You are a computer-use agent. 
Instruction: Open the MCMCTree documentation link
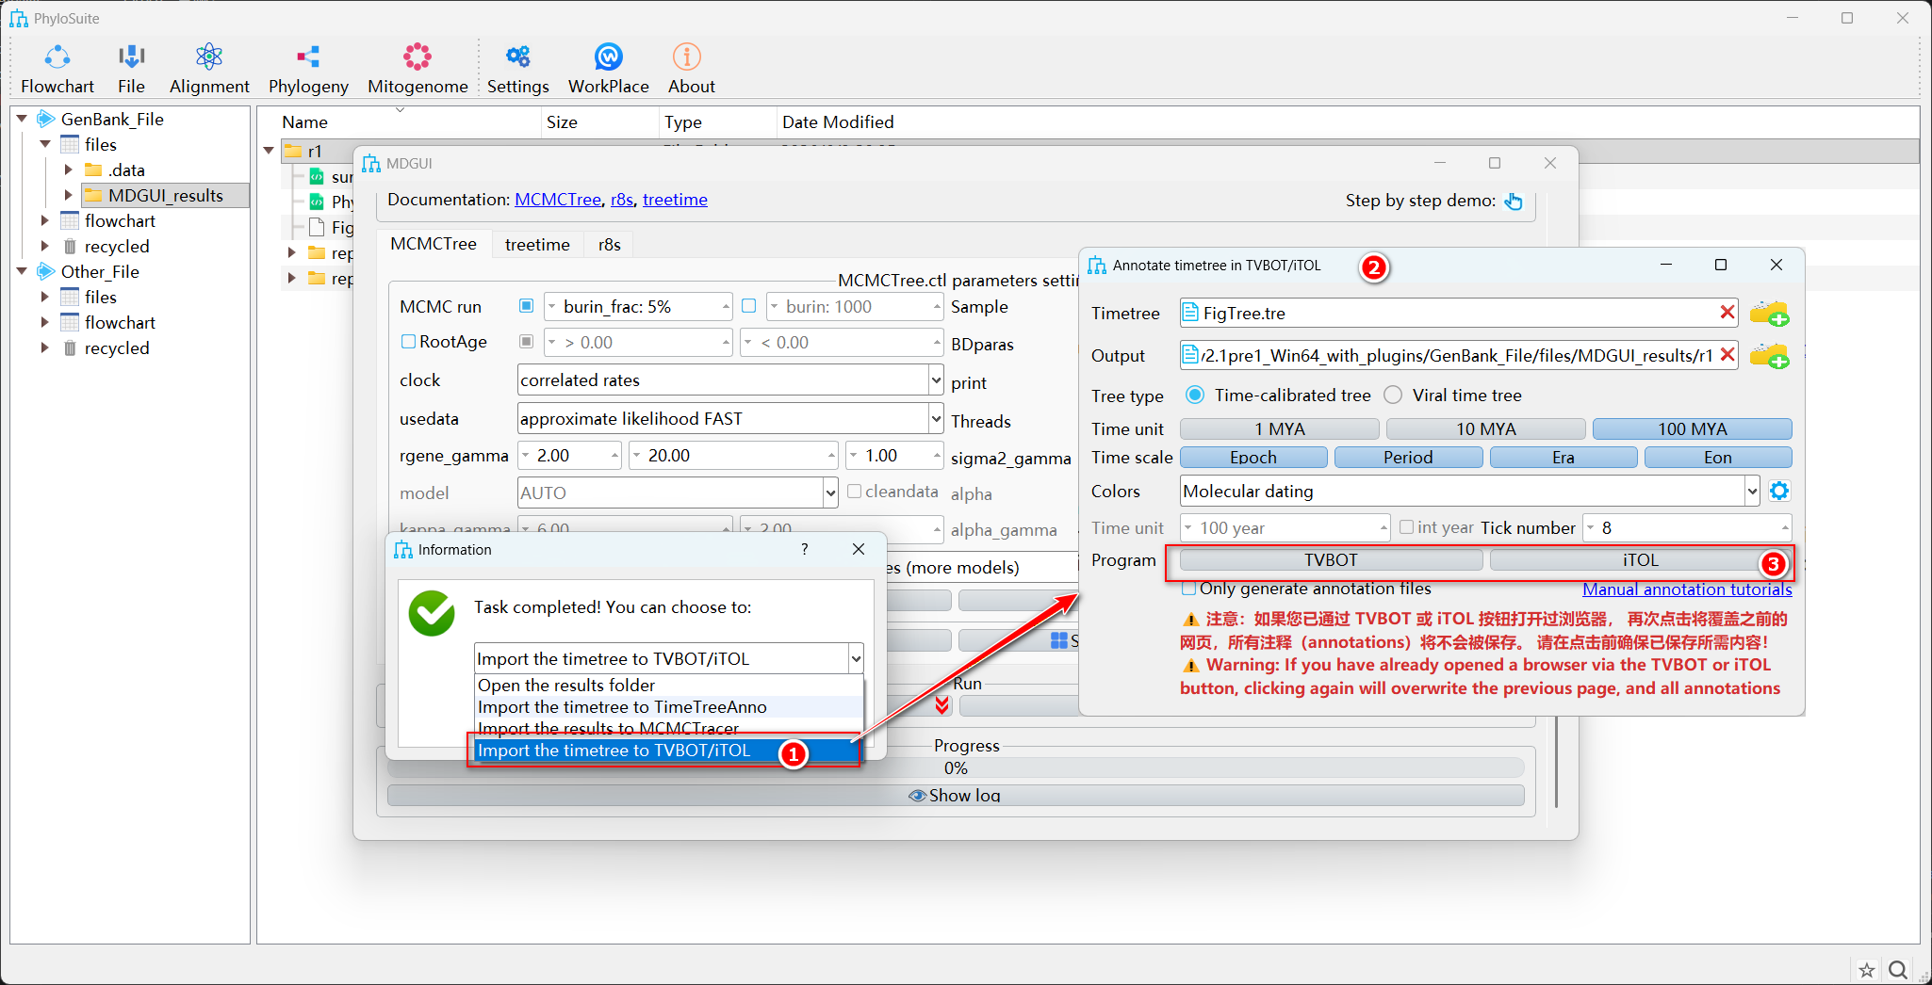tap(558, 200)
